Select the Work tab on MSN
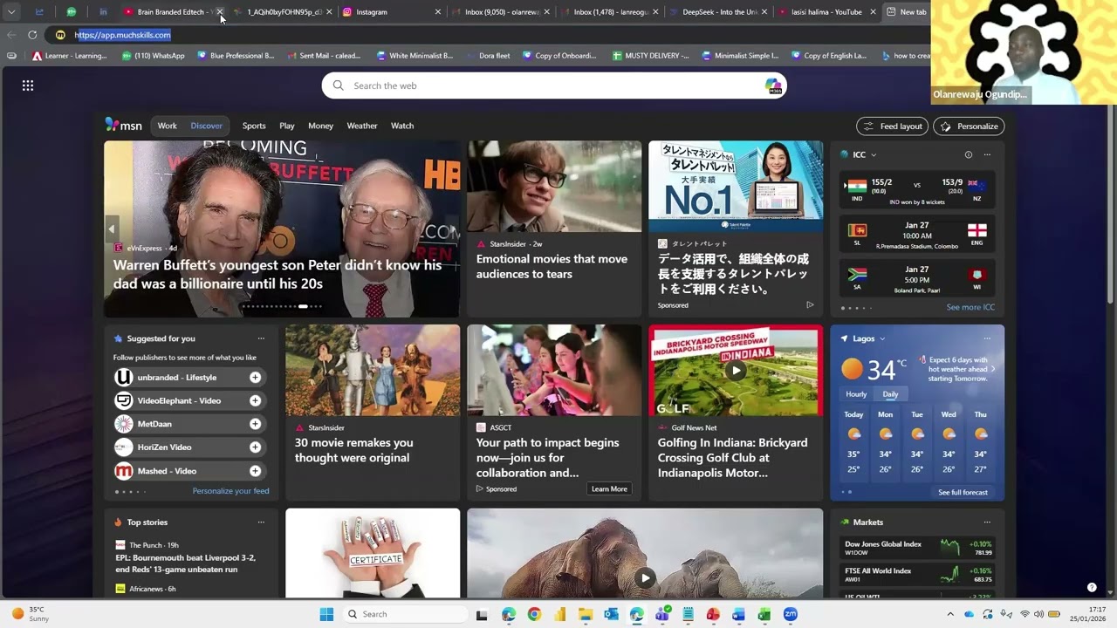The height and width of the screenshot is (628, 1117). [167, 126]
